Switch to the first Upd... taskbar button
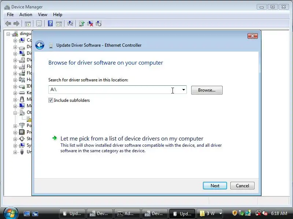 72,214
